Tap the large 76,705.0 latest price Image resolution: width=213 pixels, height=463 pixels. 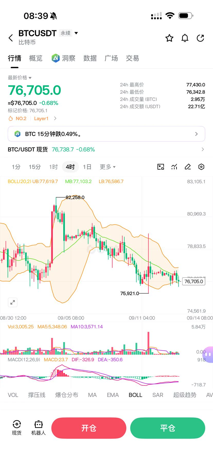tap(34, 90)
